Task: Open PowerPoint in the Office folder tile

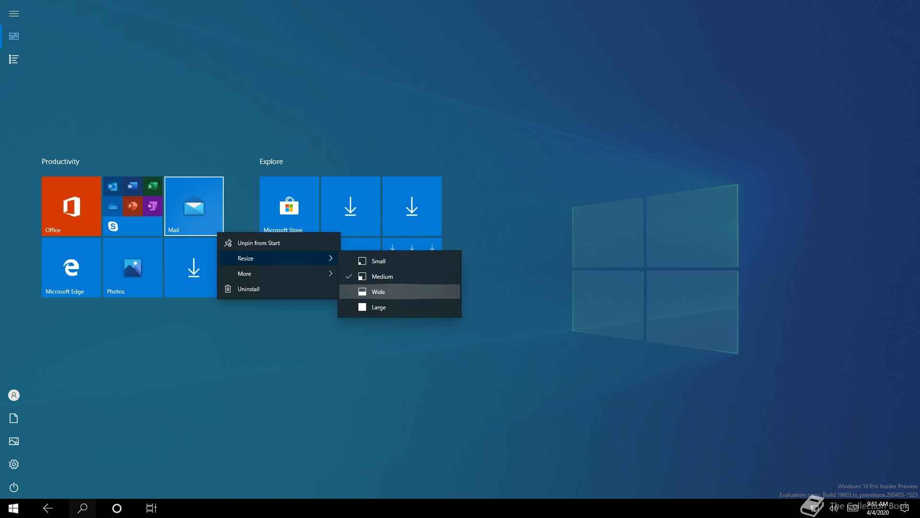Action: click(x=132, y=206)
